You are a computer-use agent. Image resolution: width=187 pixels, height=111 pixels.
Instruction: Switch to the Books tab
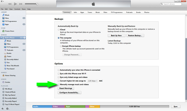[138, 12]
